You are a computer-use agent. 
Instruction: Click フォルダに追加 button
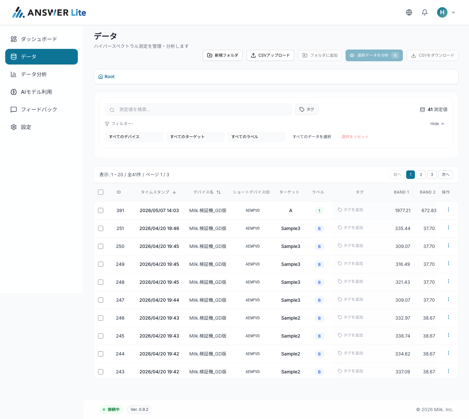point(320,55)
